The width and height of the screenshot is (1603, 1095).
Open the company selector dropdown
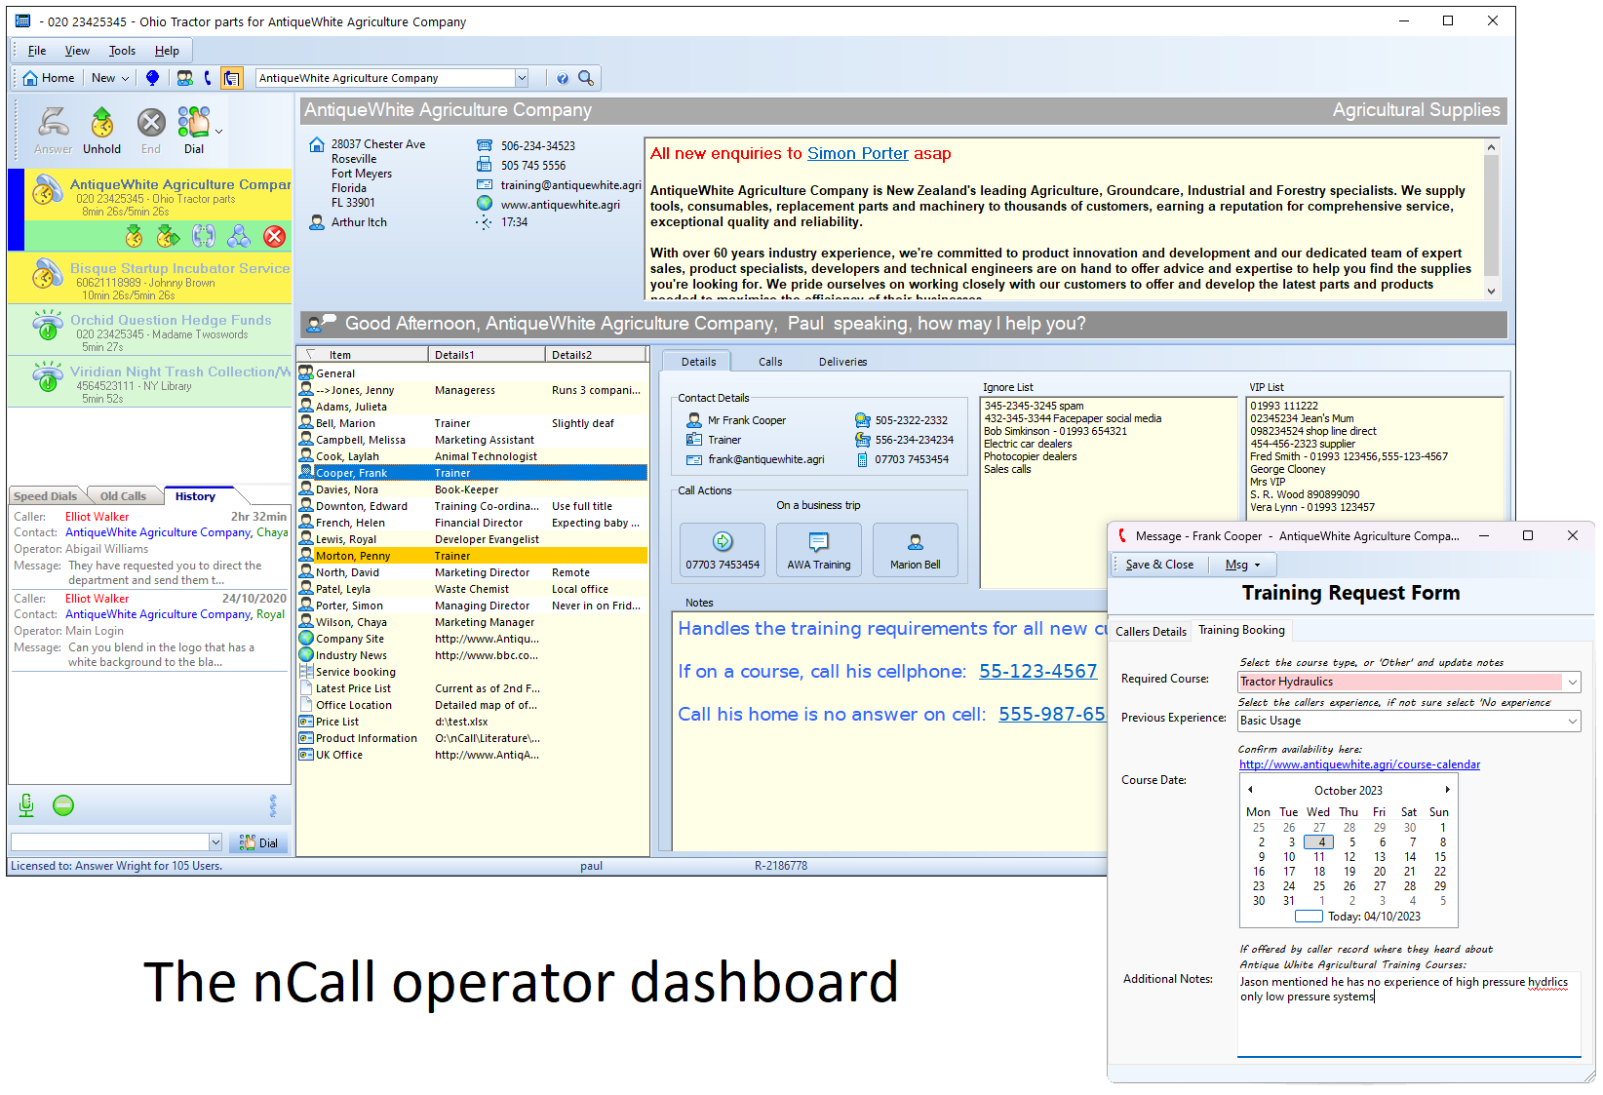pyautogui.click(x=522, y=78)
